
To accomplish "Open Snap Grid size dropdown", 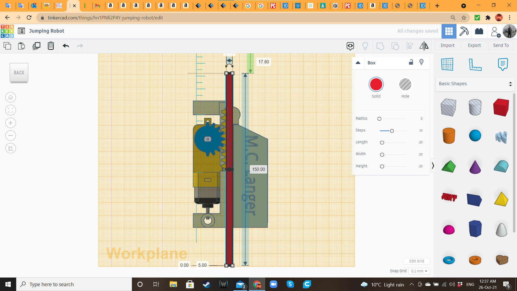I will pyautogui.click(x=419, y=271).
